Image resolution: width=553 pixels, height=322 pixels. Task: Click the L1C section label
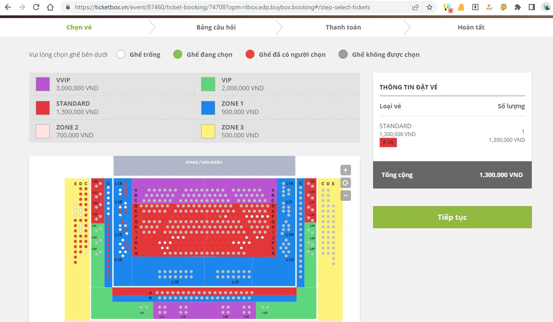(x=119, y=235)
